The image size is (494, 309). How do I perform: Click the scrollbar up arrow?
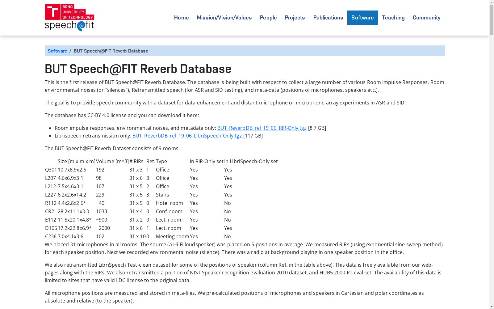point(492,2)
